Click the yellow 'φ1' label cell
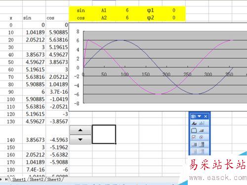The width and height of the screenshot is (247, 185). tap(150, 10)
